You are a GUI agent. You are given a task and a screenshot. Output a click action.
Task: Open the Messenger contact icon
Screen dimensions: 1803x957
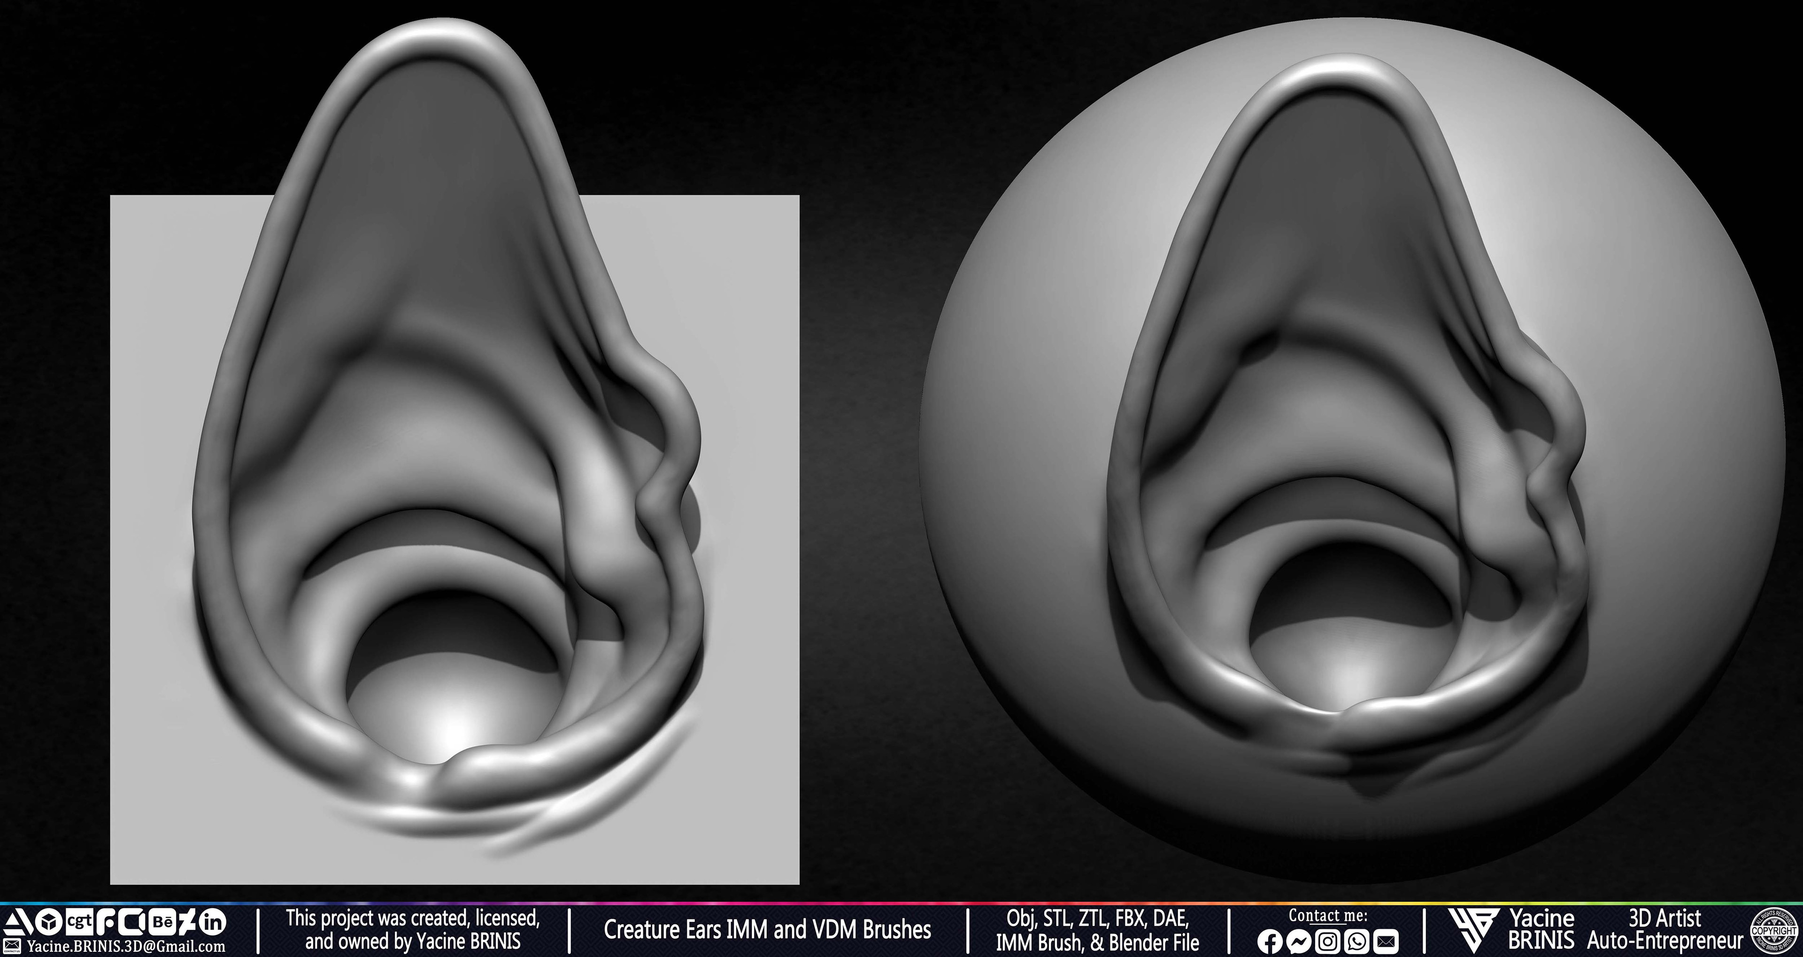click(x=1298, y=942)
